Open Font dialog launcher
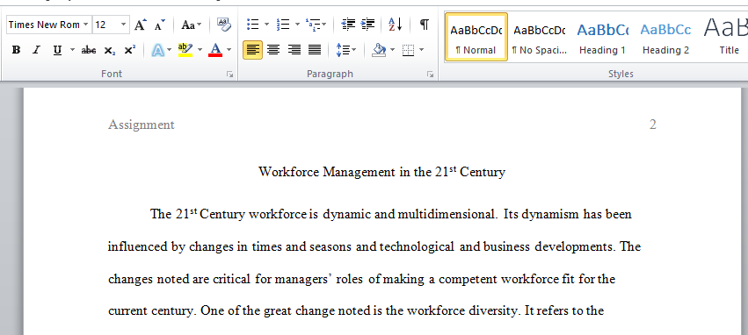This screenshot has height=335, width=748. tap(230, 75)
